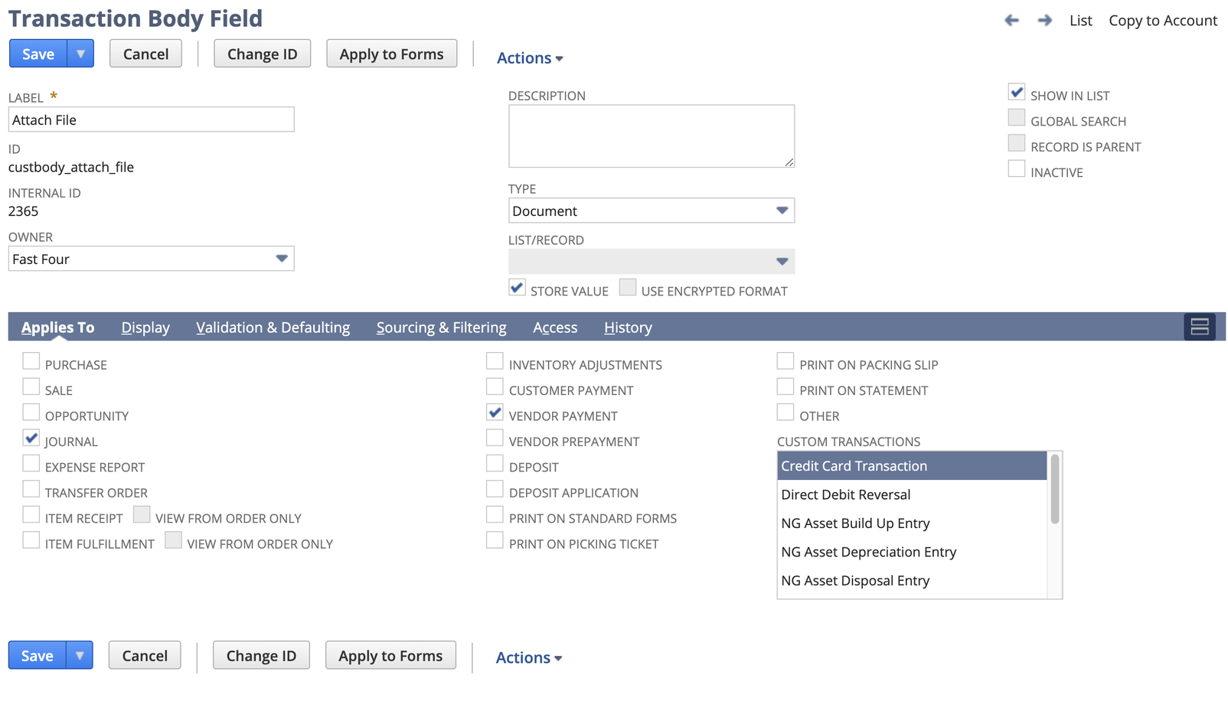
Task: Toggle Use Encrypted Format checkbox
Action: (x=628, y=288)
